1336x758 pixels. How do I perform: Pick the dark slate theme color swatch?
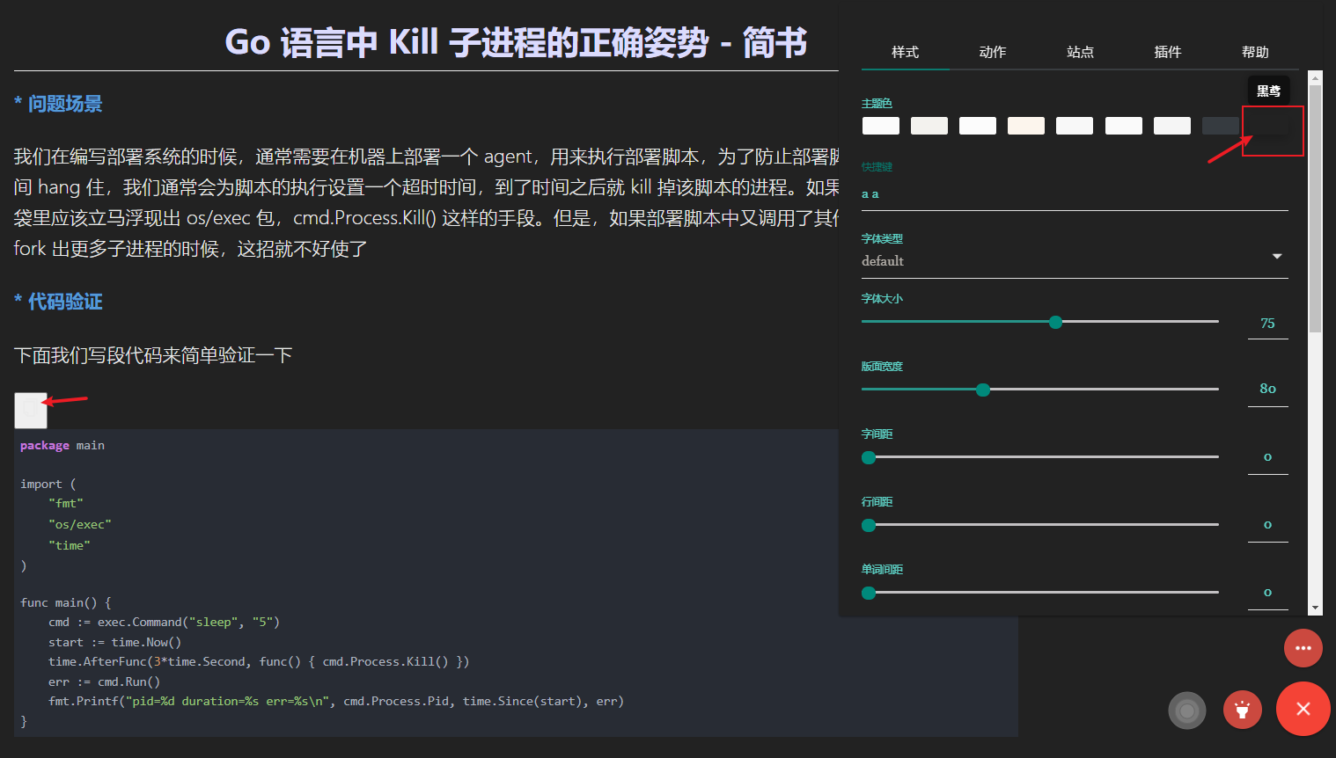pyautogui.click(x=1220, y=125)
